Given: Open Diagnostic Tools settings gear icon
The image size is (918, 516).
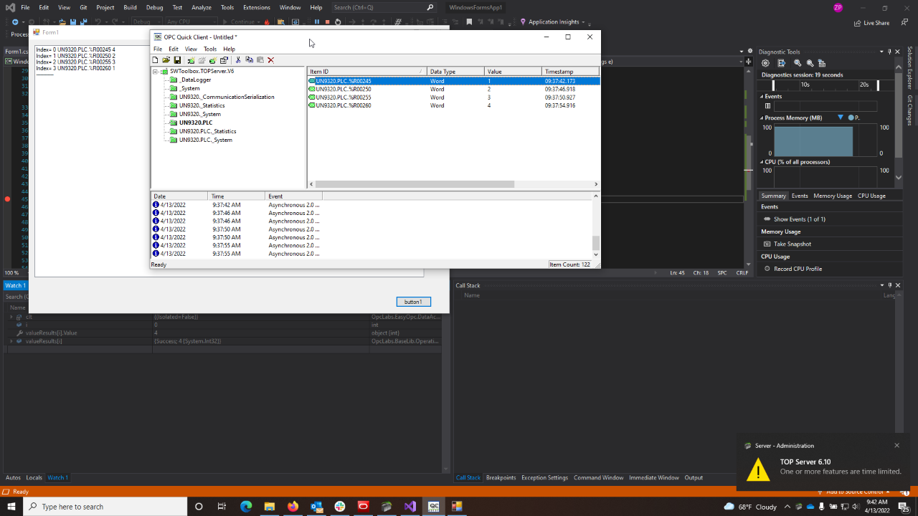Looking at the screenshot, I should [766, 63].
